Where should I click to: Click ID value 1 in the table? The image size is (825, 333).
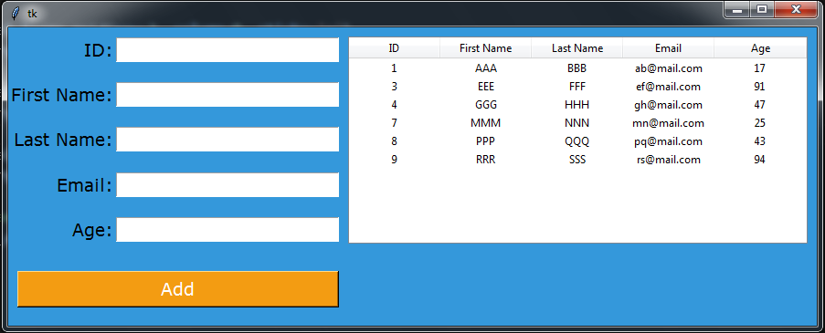pos(394,68)
